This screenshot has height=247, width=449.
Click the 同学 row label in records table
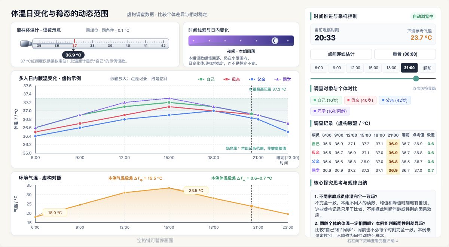point(315,170)
